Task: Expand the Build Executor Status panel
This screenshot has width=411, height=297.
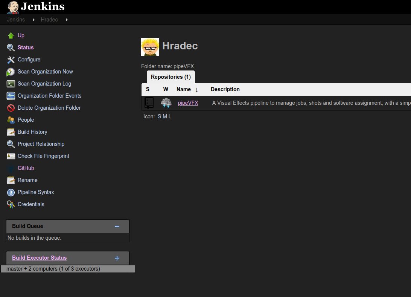Action: point(117,258)
